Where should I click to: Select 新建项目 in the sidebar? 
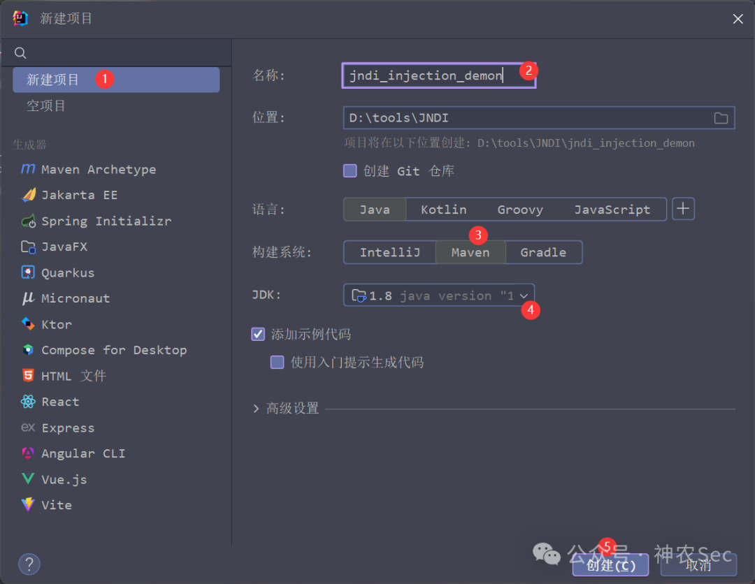116,80
